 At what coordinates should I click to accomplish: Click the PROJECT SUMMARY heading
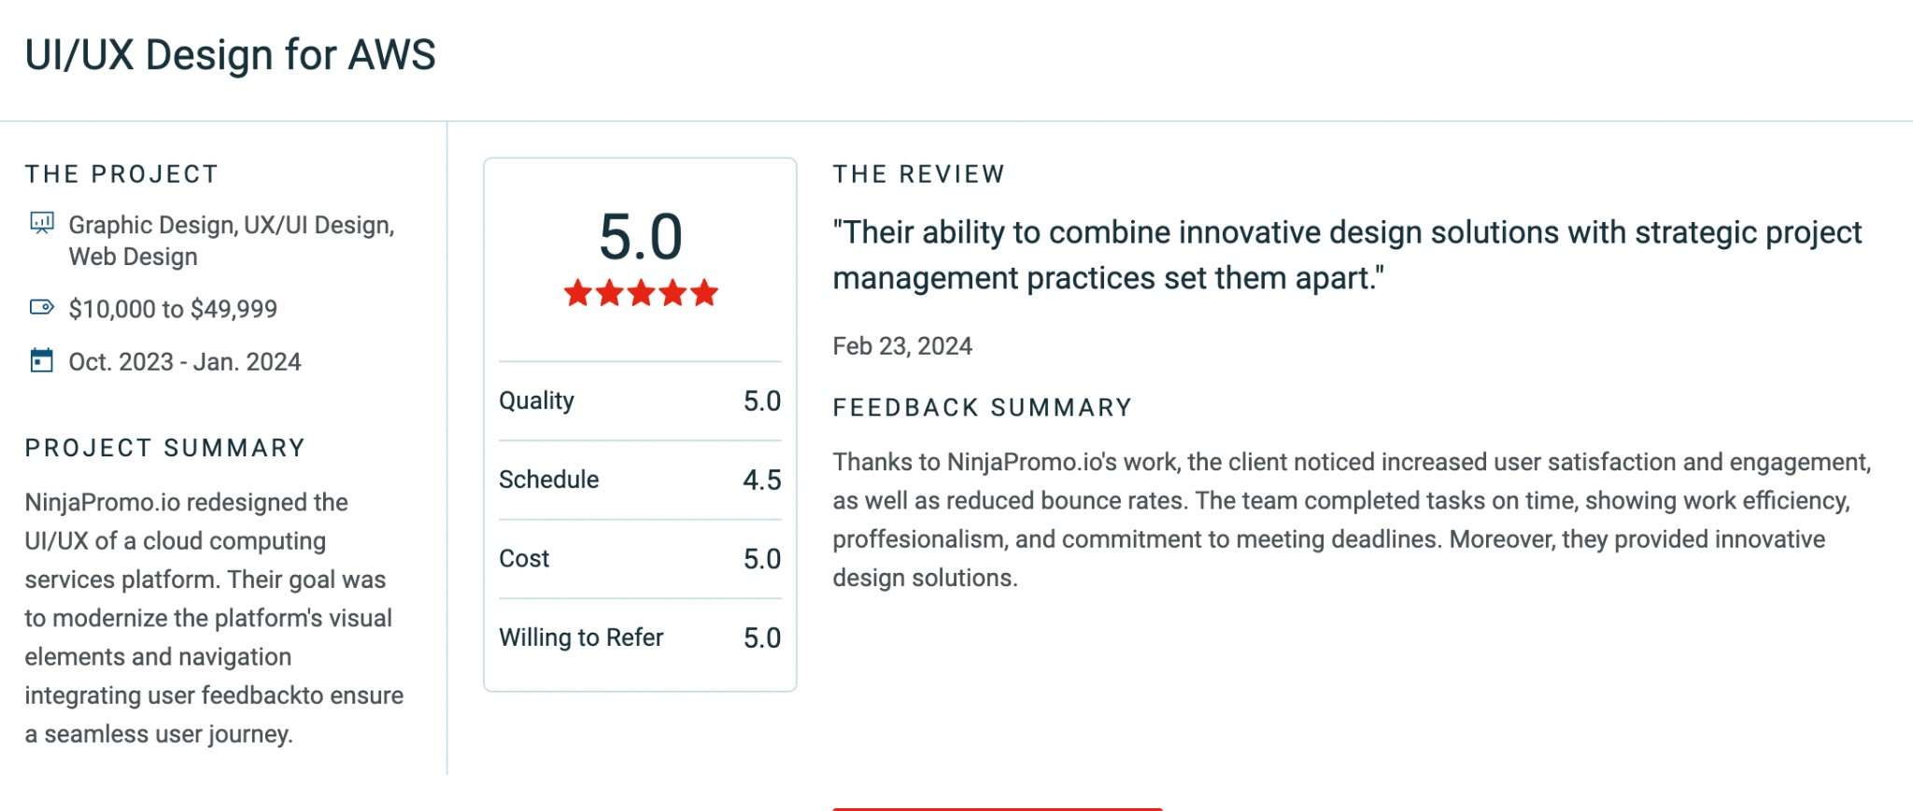tap(165, 448)
